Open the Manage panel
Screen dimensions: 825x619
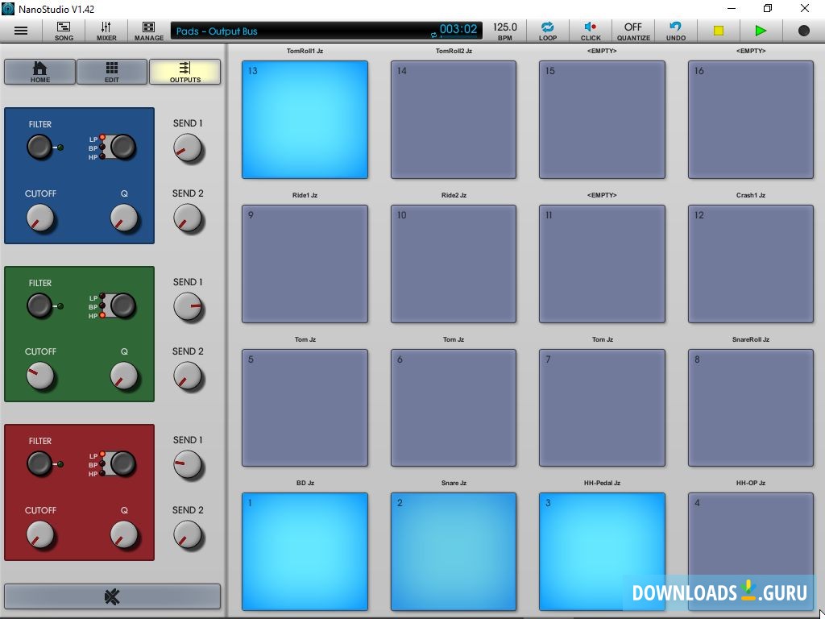tap(149, 31)
